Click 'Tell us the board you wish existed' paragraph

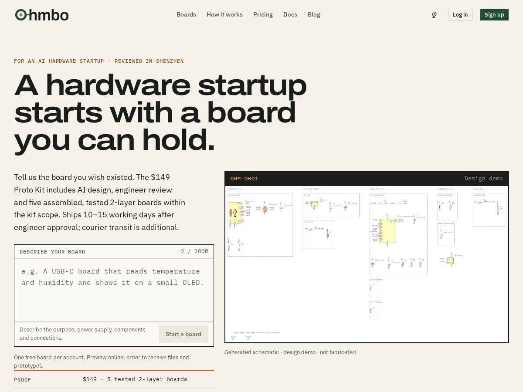(x=100, y=202)
